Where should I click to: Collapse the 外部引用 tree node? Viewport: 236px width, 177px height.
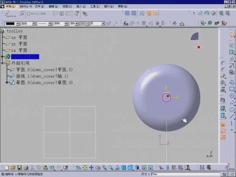(x=3, y=63)
